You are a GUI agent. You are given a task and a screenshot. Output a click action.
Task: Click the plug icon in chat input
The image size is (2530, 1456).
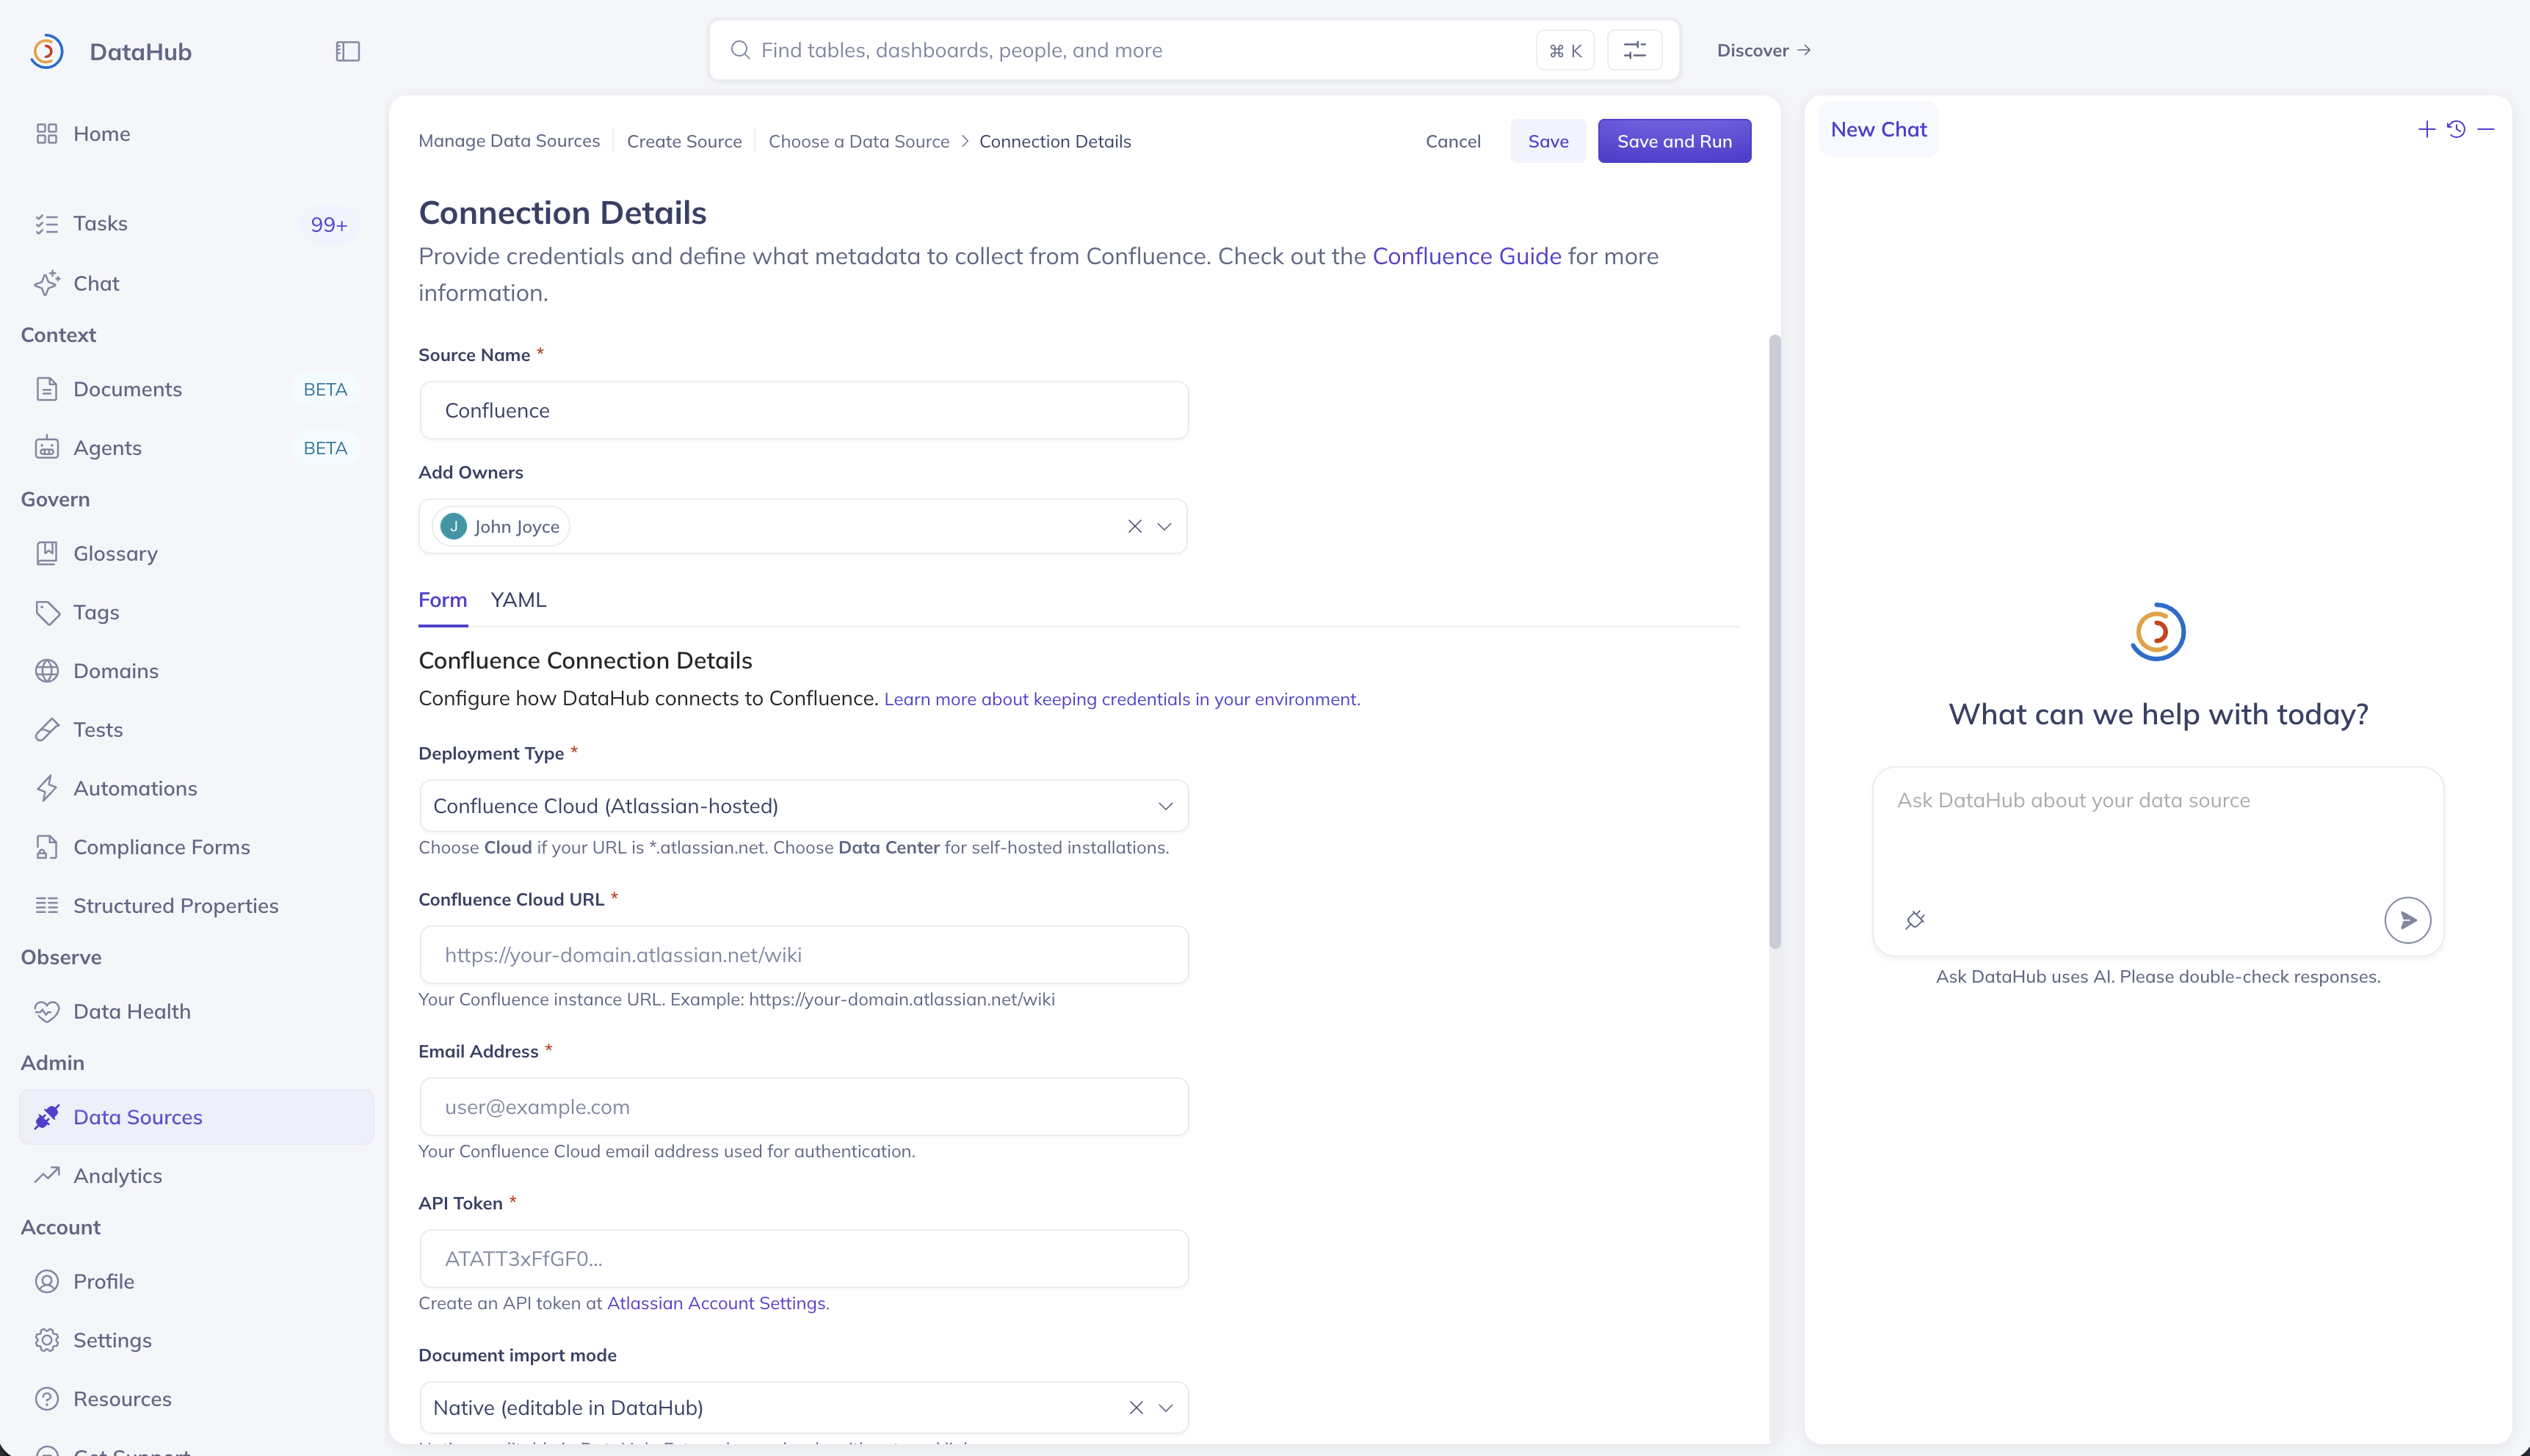point(1915,920)
